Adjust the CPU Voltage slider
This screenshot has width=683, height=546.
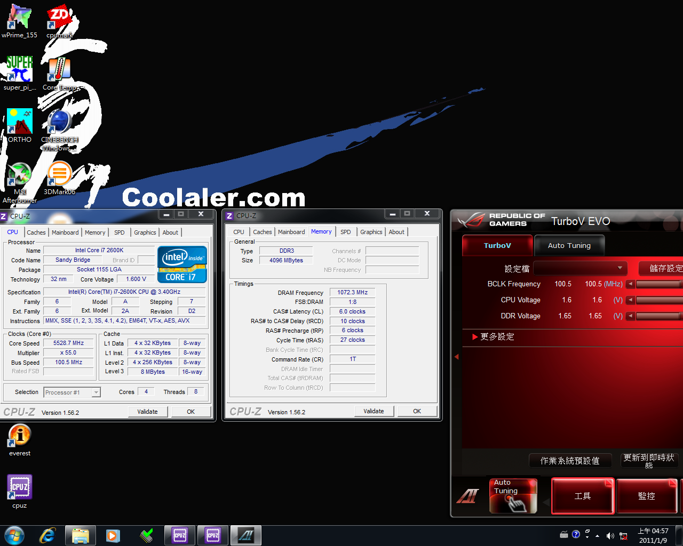point(659,300)
